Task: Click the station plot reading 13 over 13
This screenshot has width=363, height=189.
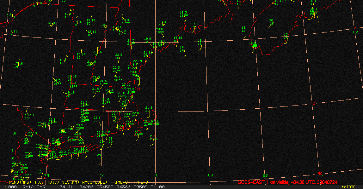Action: point(243,29)
